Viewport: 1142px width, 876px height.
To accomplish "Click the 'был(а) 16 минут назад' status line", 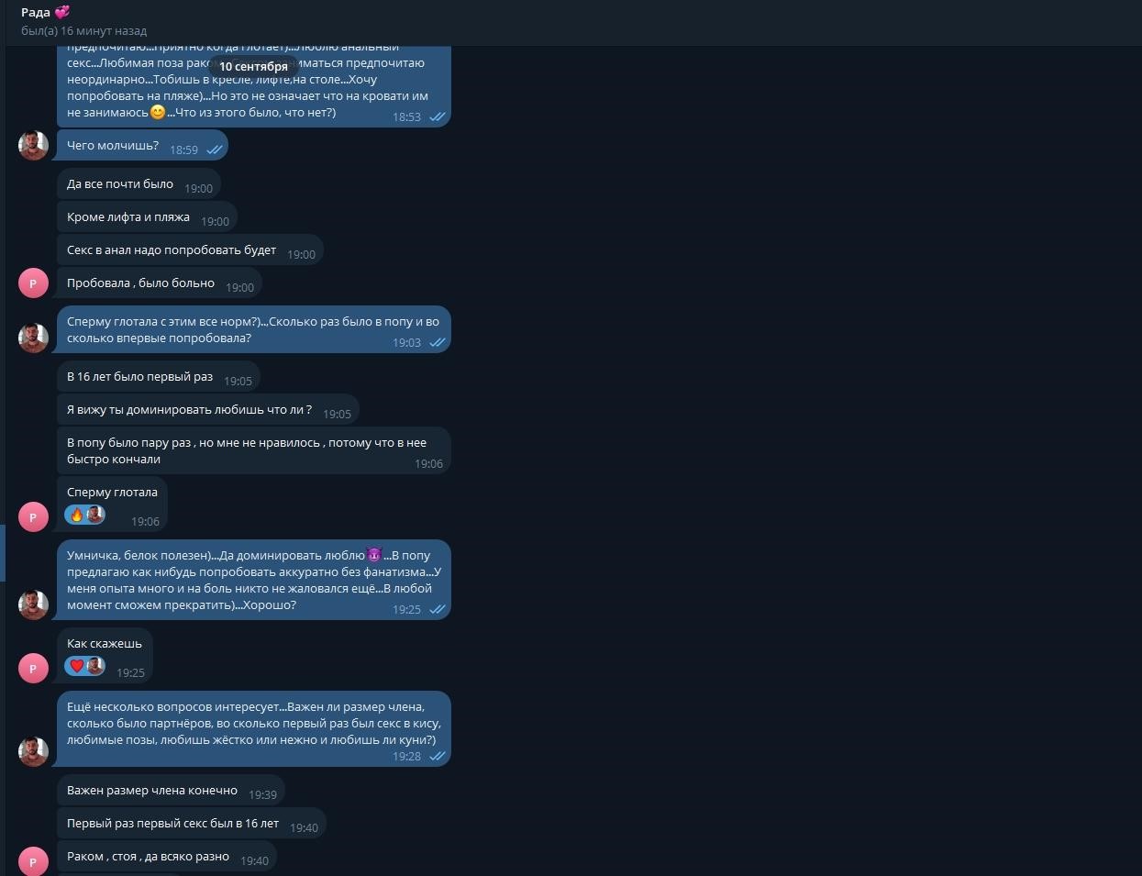I will click(x=83, y=31).
